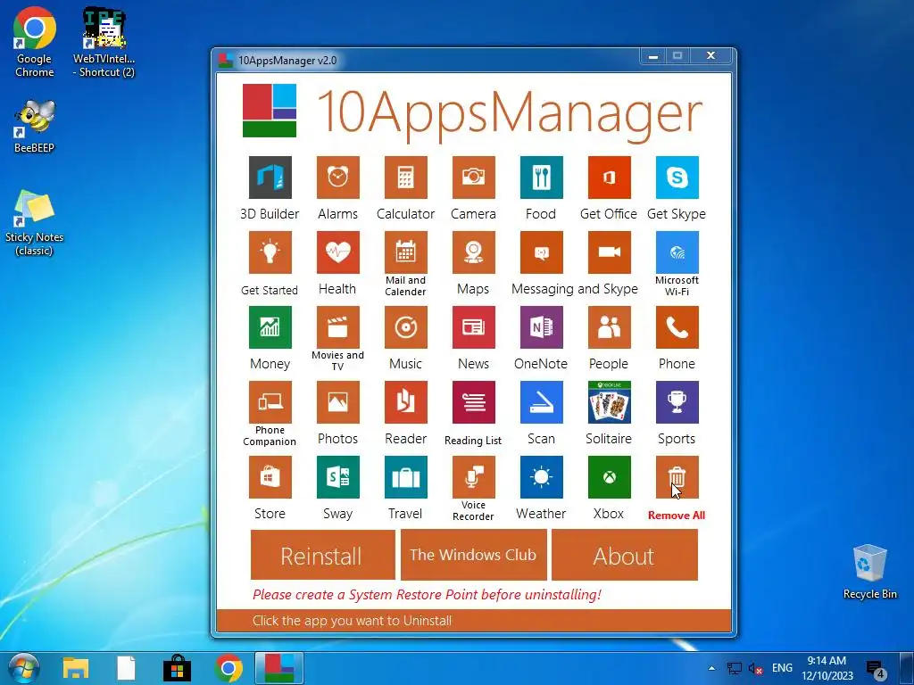The height and width of the screenshot is (685, 914).
Task: Choose the Camera app tile
Action: 473,177
